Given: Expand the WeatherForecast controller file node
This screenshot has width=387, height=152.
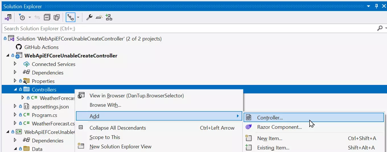Looking at the screenshot, I should (23, 98).
